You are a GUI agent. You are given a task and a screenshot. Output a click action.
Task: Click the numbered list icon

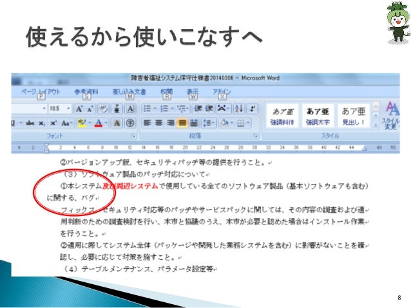[164, 109]
